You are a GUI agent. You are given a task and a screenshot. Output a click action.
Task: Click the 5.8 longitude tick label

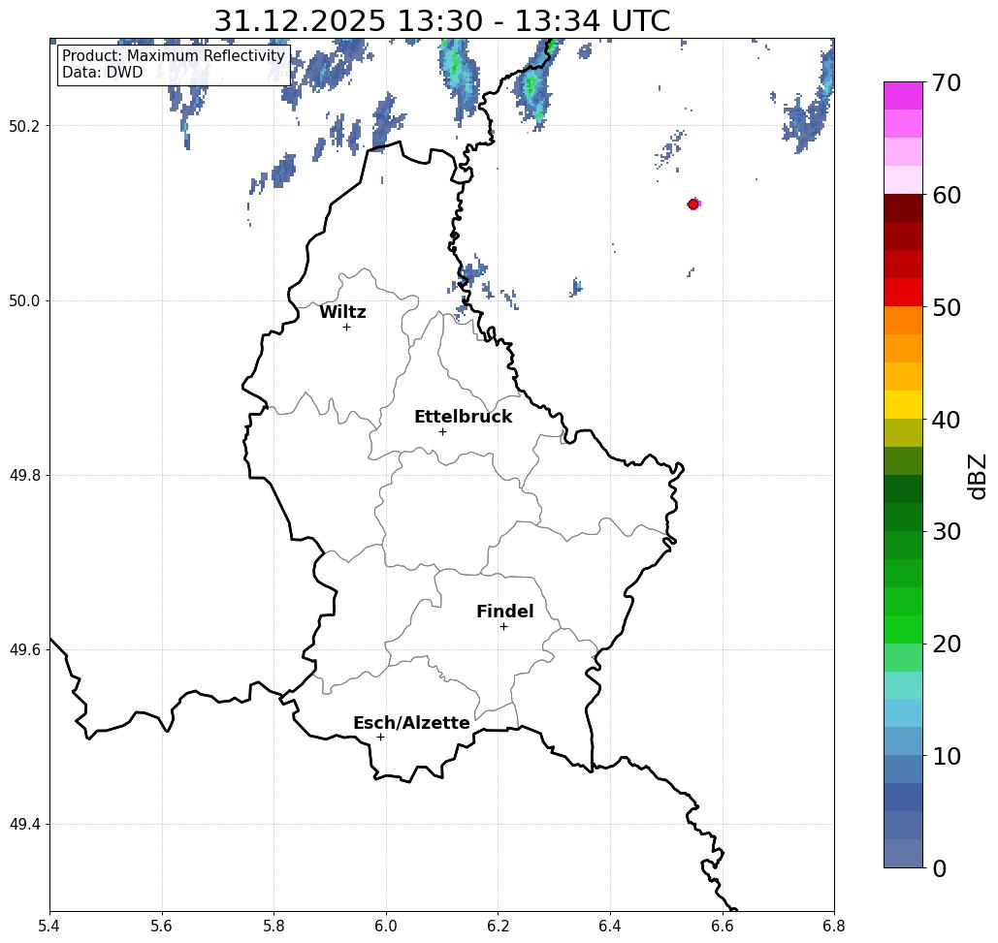coord(274,926)
